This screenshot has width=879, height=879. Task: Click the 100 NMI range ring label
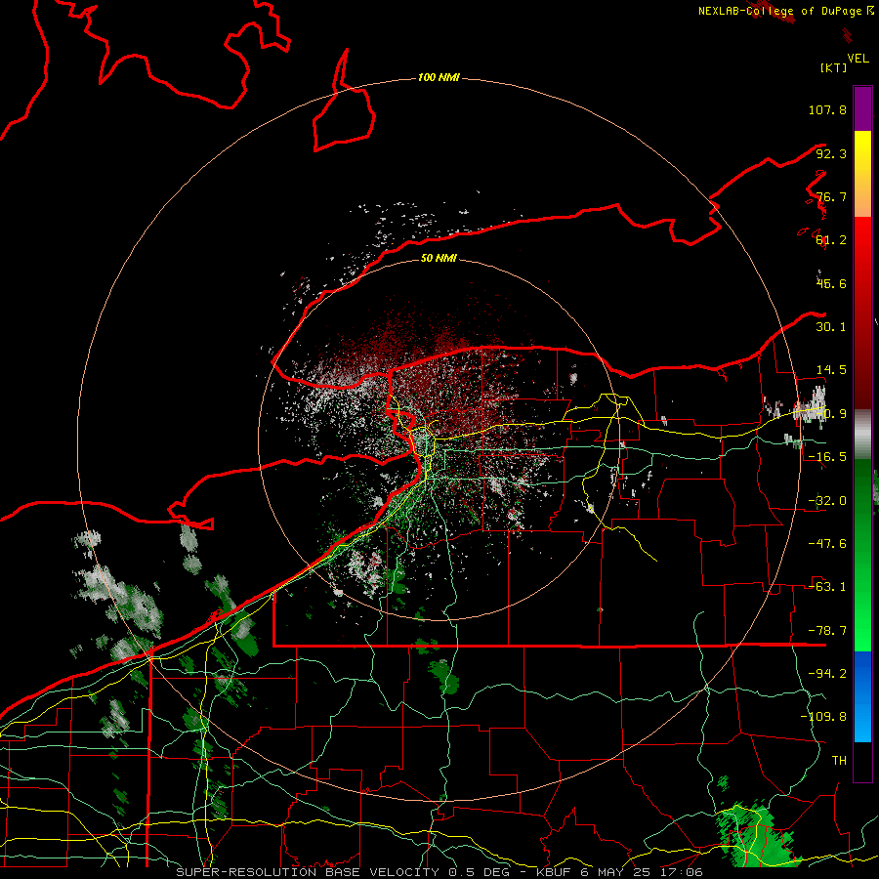click(439, 77)
